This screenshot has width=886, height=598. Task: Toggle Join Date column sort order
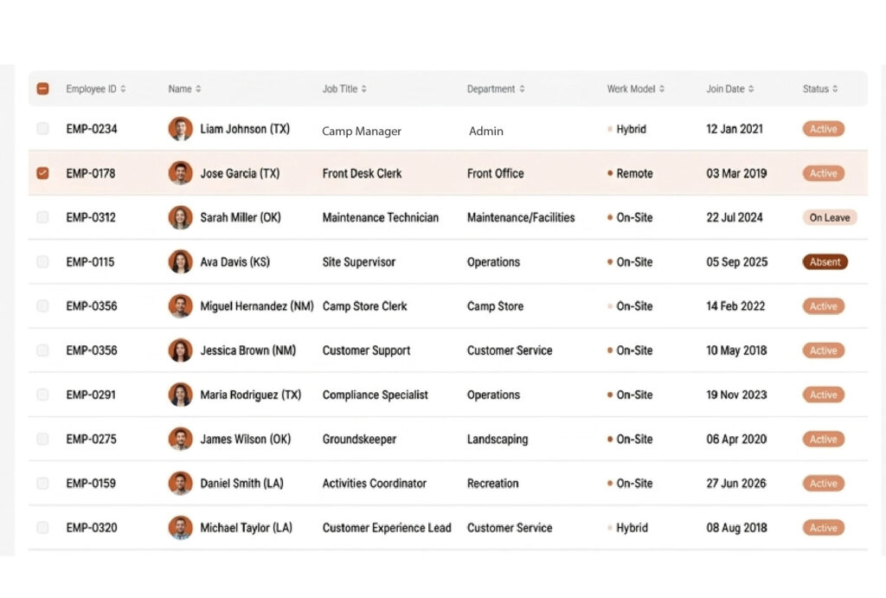[x=751, y=89]
